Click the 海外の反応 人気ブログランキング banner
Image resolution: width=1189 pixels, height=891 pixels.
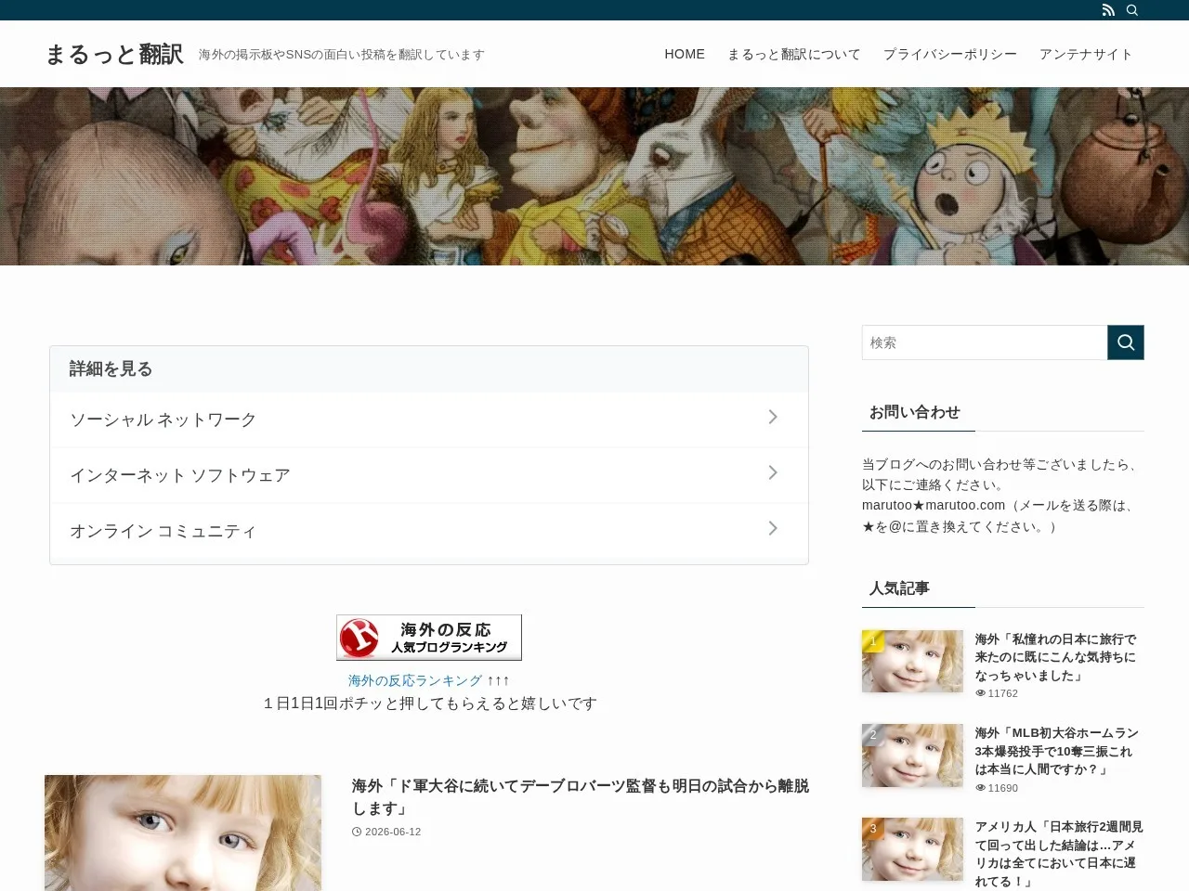429,638
